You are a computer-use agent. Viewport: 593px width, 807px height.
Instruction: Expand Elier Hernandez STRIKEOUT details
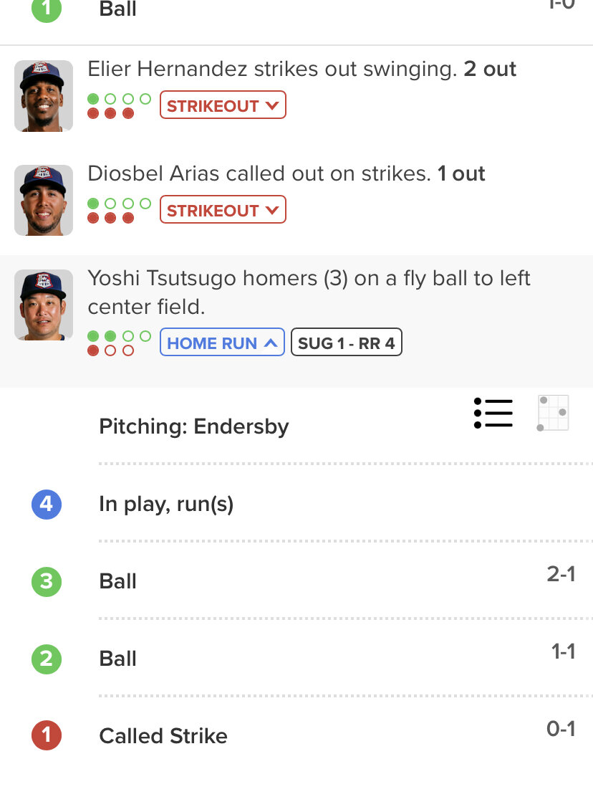223,105
